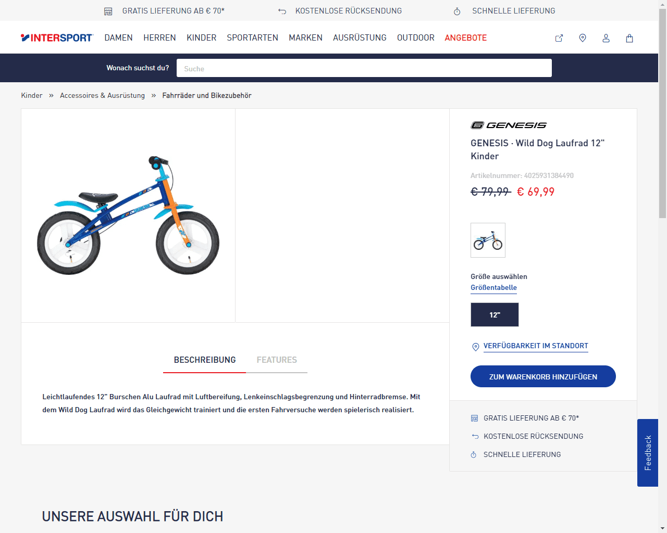Image resolution: width=667 pixels, height=533 pixels.
Task: Click the location pin beside Verfügbarkeit im Standort
Action: pyautogui.click(x=475, y=347)
